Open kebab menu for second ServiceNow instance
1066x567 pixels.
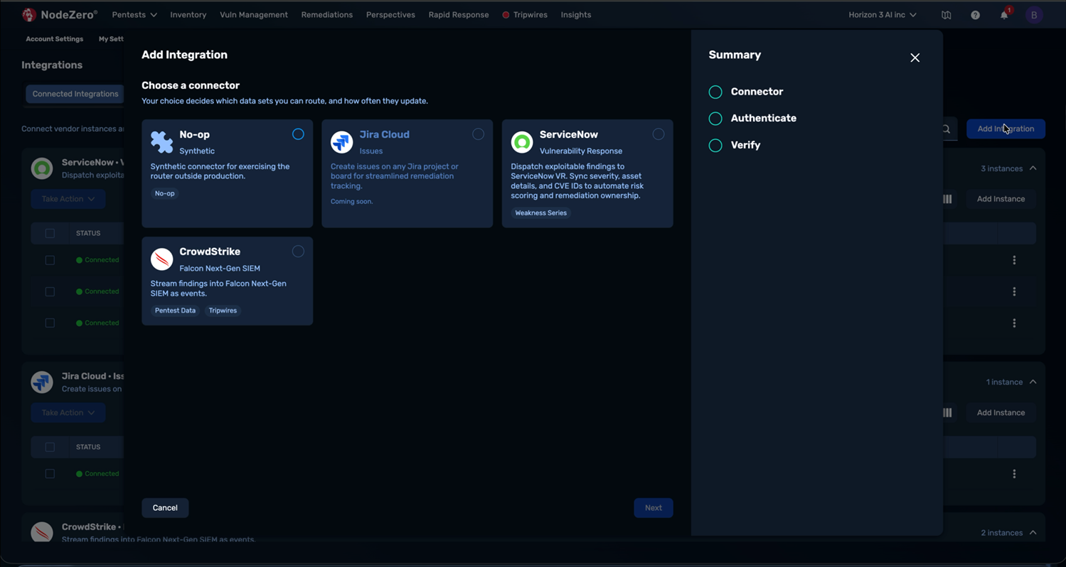1014,291
